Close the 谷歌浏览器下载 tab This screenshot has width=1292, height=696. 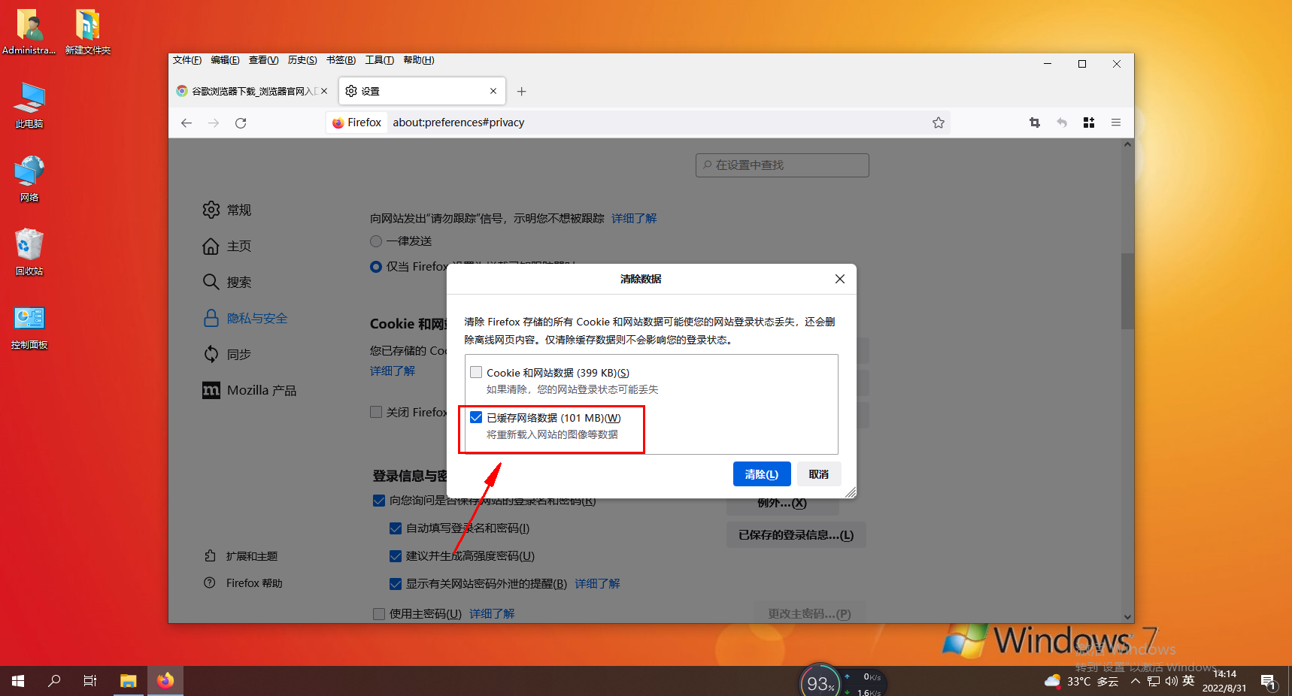coord(324,91)
